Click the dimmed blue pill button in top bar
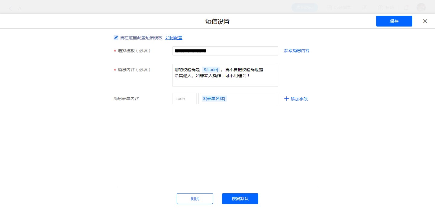 point(304,8)
